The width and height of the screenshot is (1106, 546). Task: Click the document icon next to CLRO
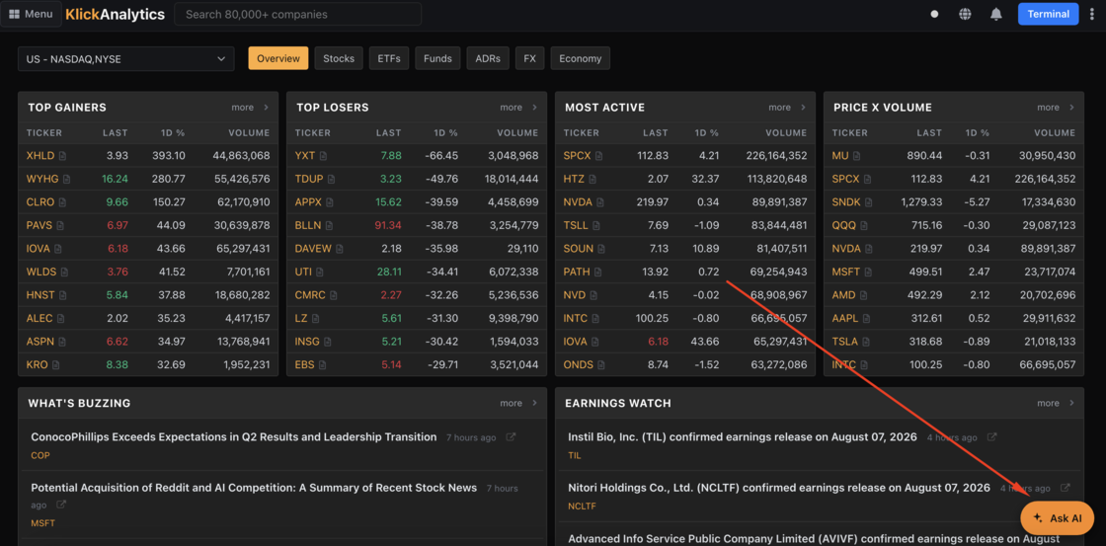pos(62,202)
